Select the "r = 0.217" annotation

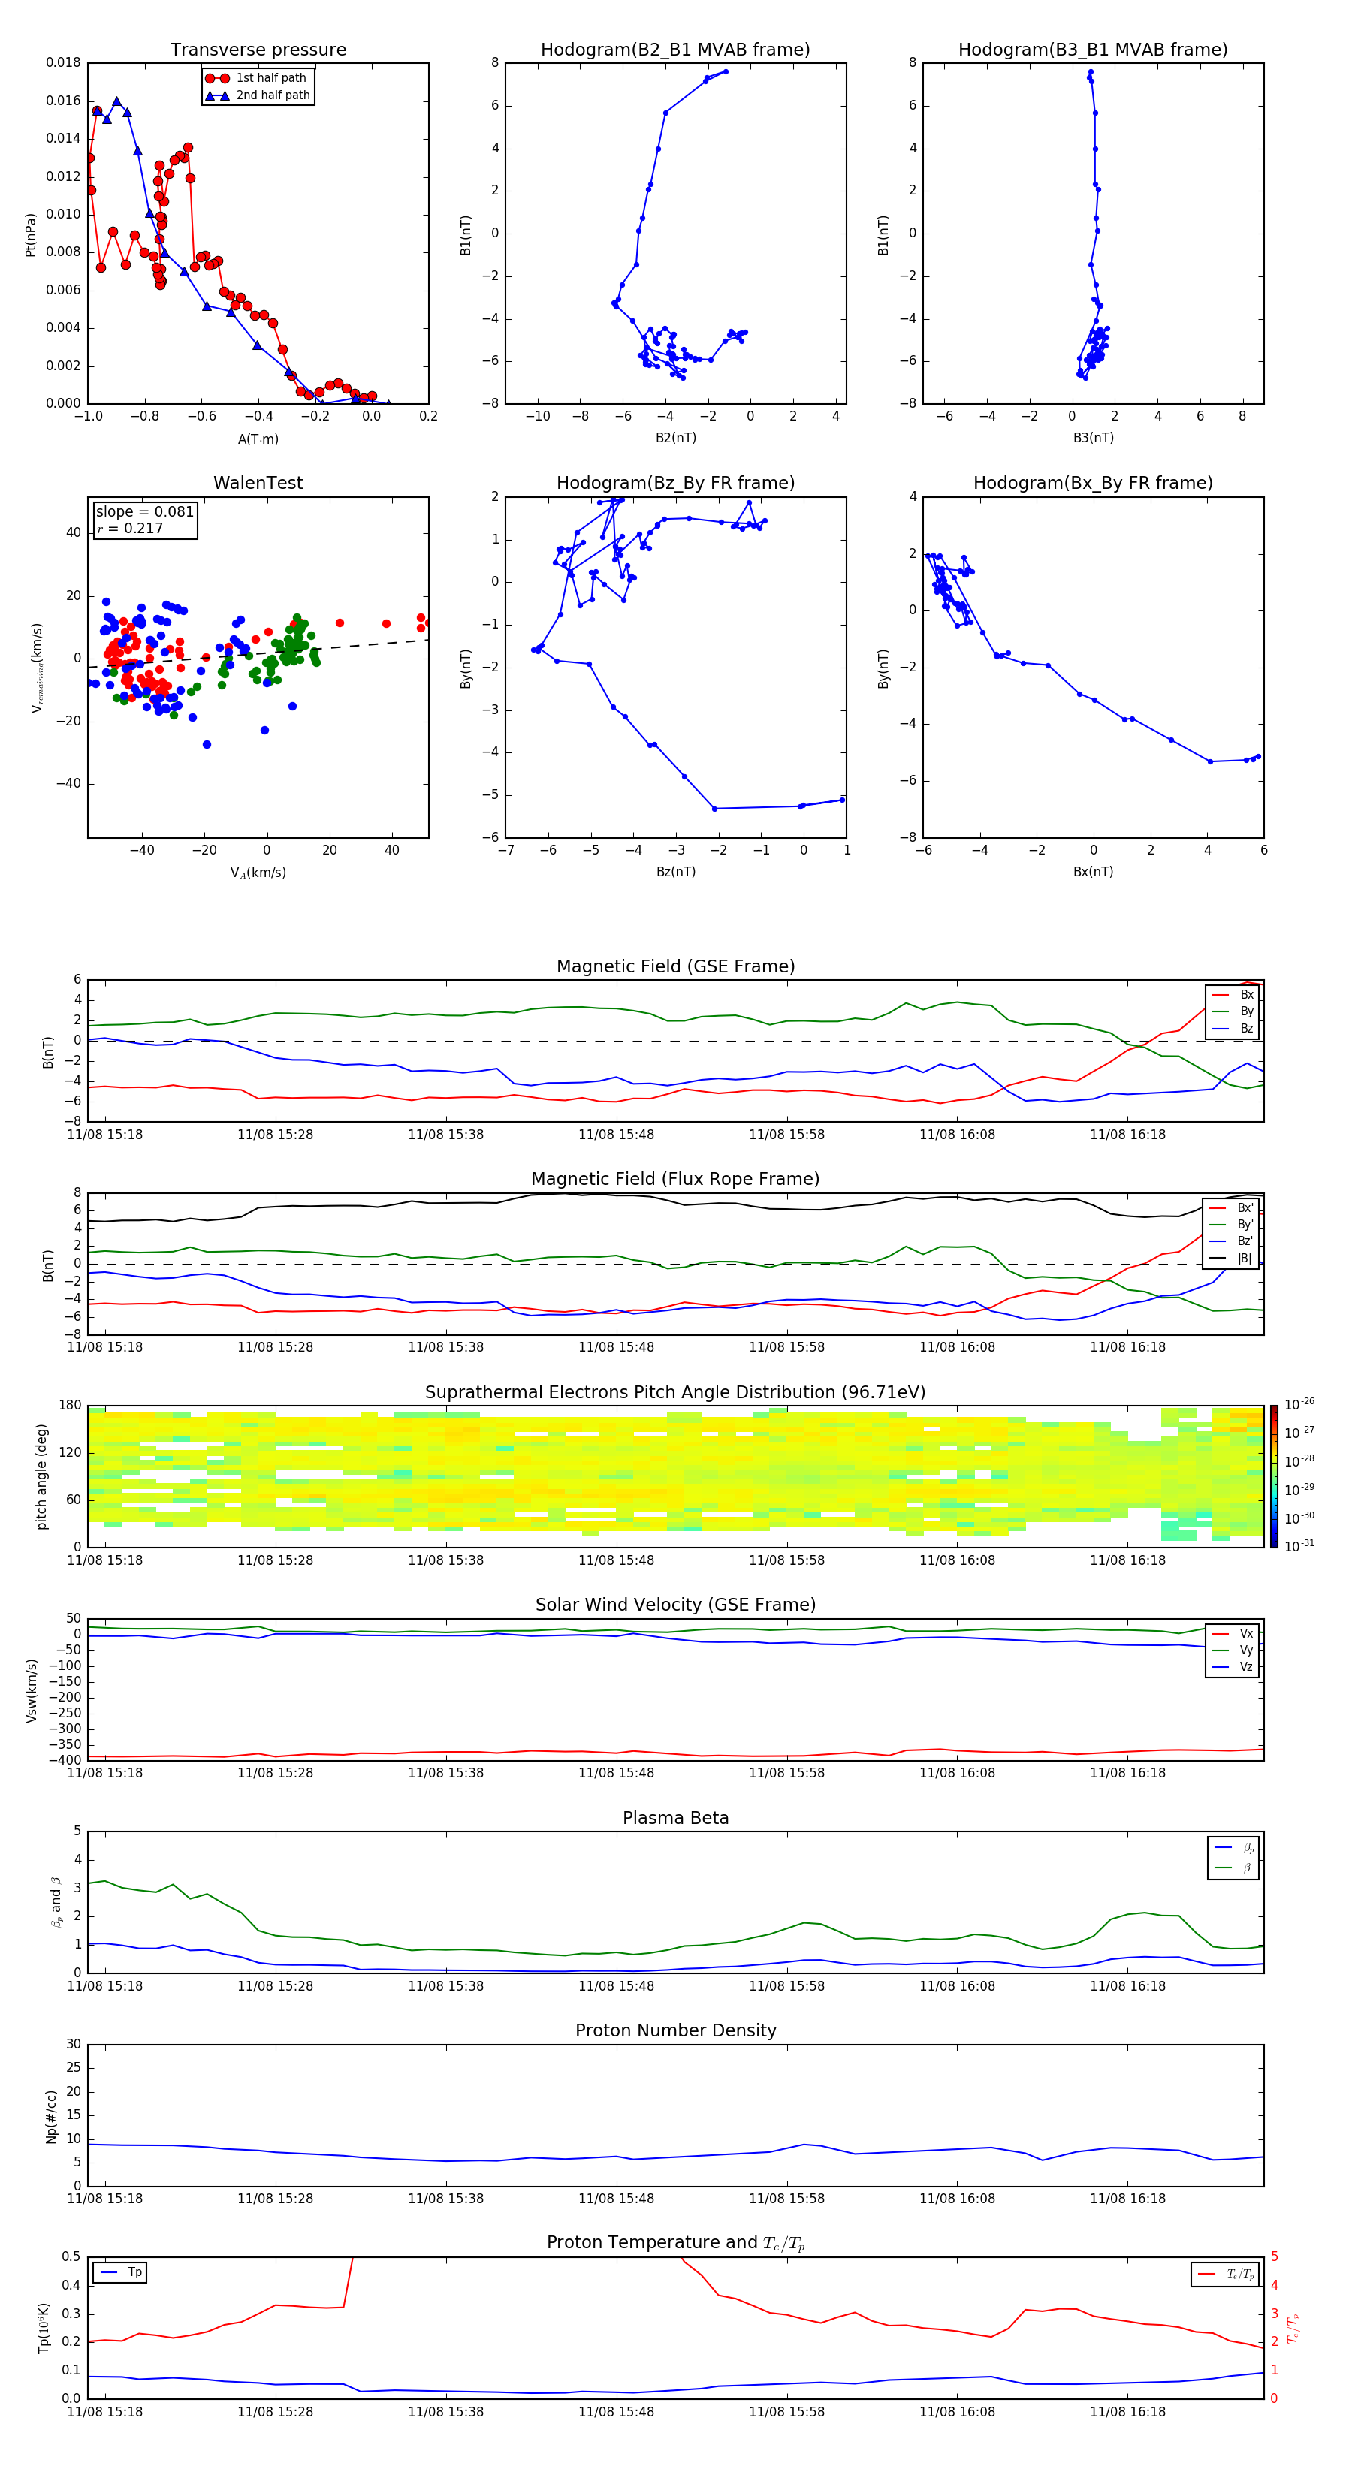[130, 528]
